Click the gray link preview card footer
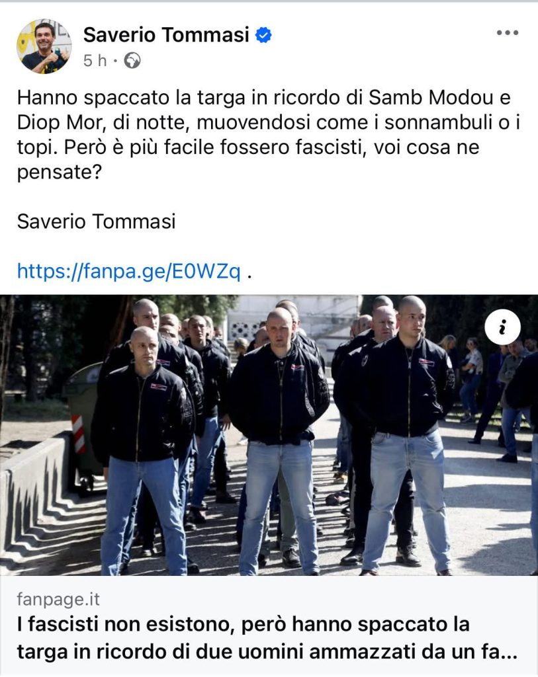 tap(269, 625)
